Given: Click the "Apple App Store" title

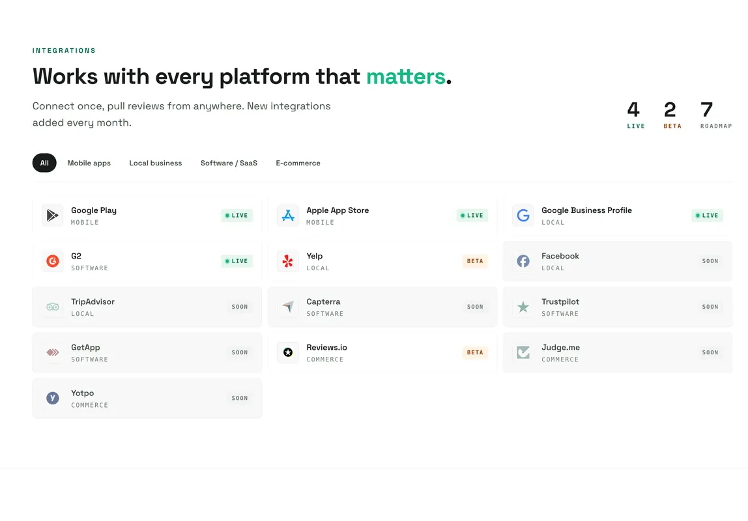Looking at the screenshot, I should click(338, 210).
